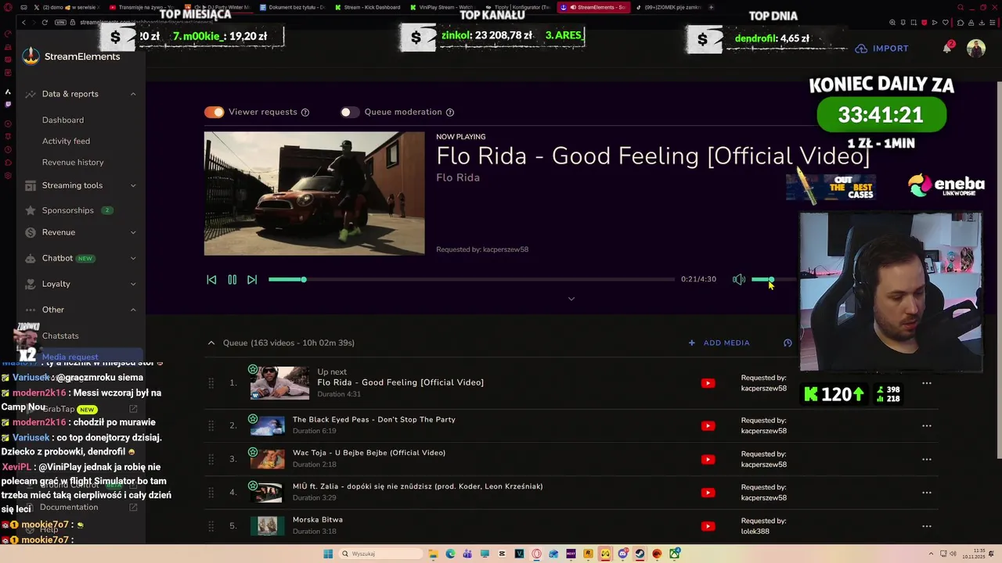Open Activity feed in sidebar
This screenshot has height=563, width=1002.
(66, 142)
